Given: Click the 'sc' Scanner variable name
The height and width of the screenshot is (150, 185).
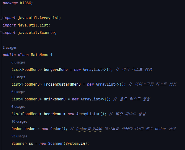Looking at the screenshot, I should (x=31, y=144).
